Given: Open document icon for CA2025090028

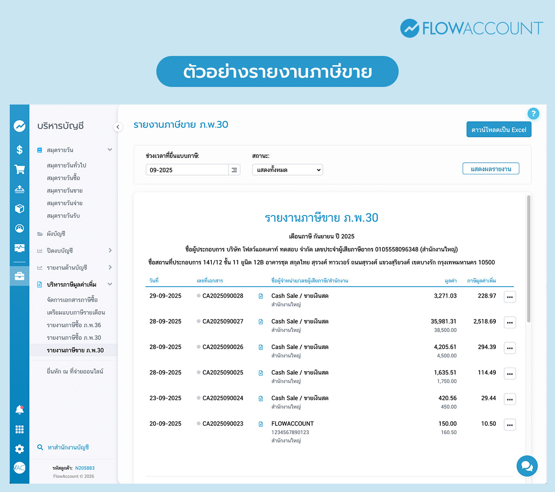Looking at the screenshot, I should tap(261, 296).
